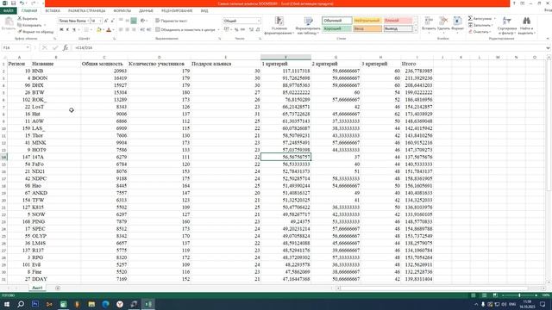Open Форматировать как таблицу gallery

[308, 25]
